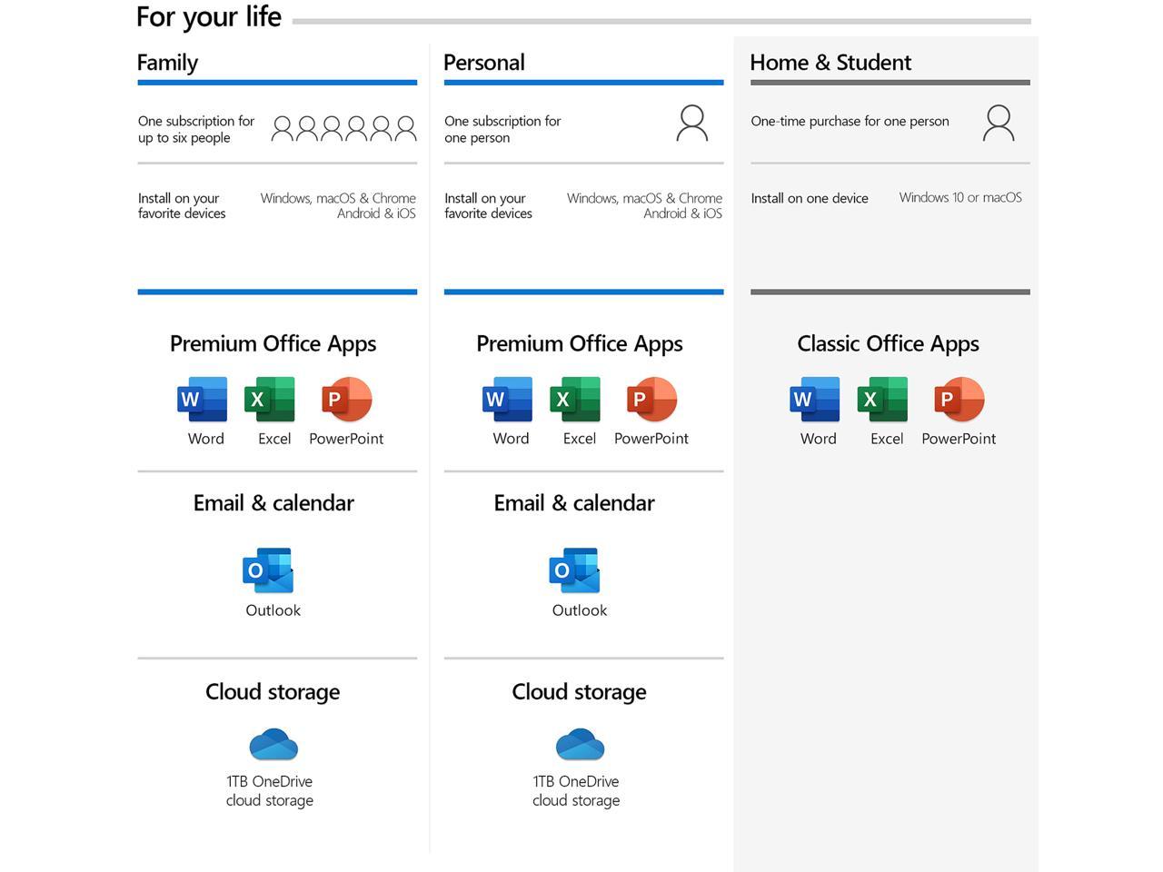Click the person icon in Home & Student column

[x=999, y=124]
